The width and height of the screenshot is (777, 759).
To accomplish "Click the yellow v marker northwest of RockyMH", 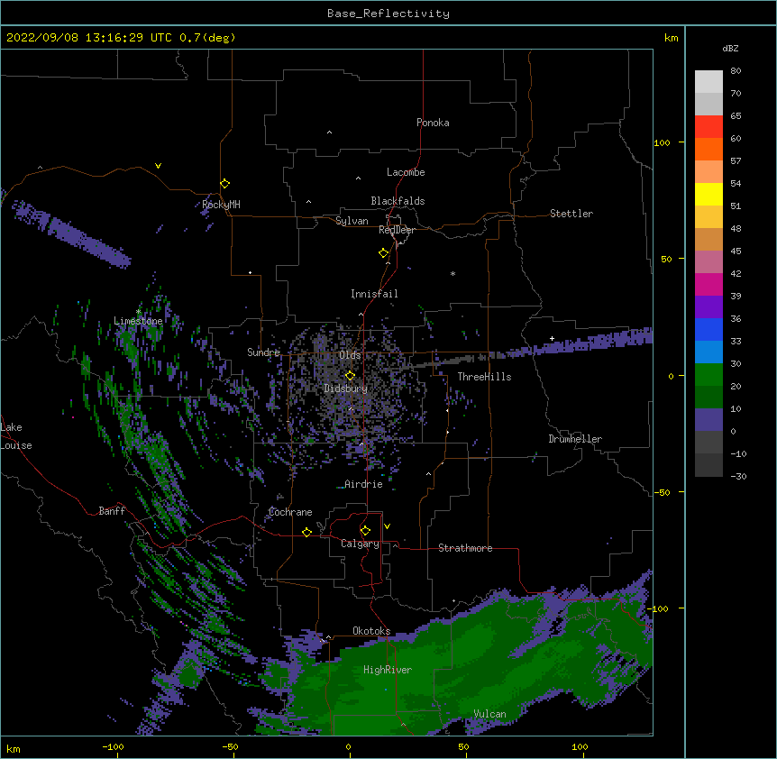I will click(x=158, y=166).
